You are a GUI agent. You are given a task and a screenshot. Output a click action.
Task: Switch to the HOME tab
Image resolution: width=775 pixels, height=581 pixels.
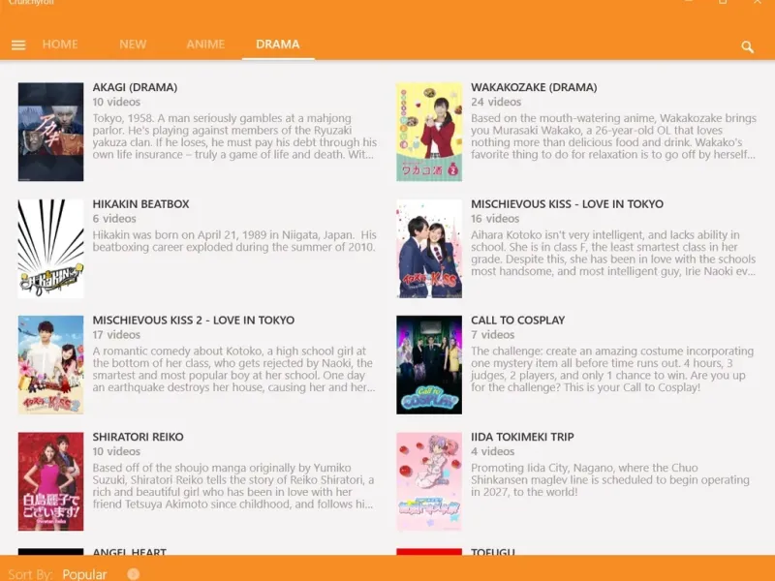[60, 44]
